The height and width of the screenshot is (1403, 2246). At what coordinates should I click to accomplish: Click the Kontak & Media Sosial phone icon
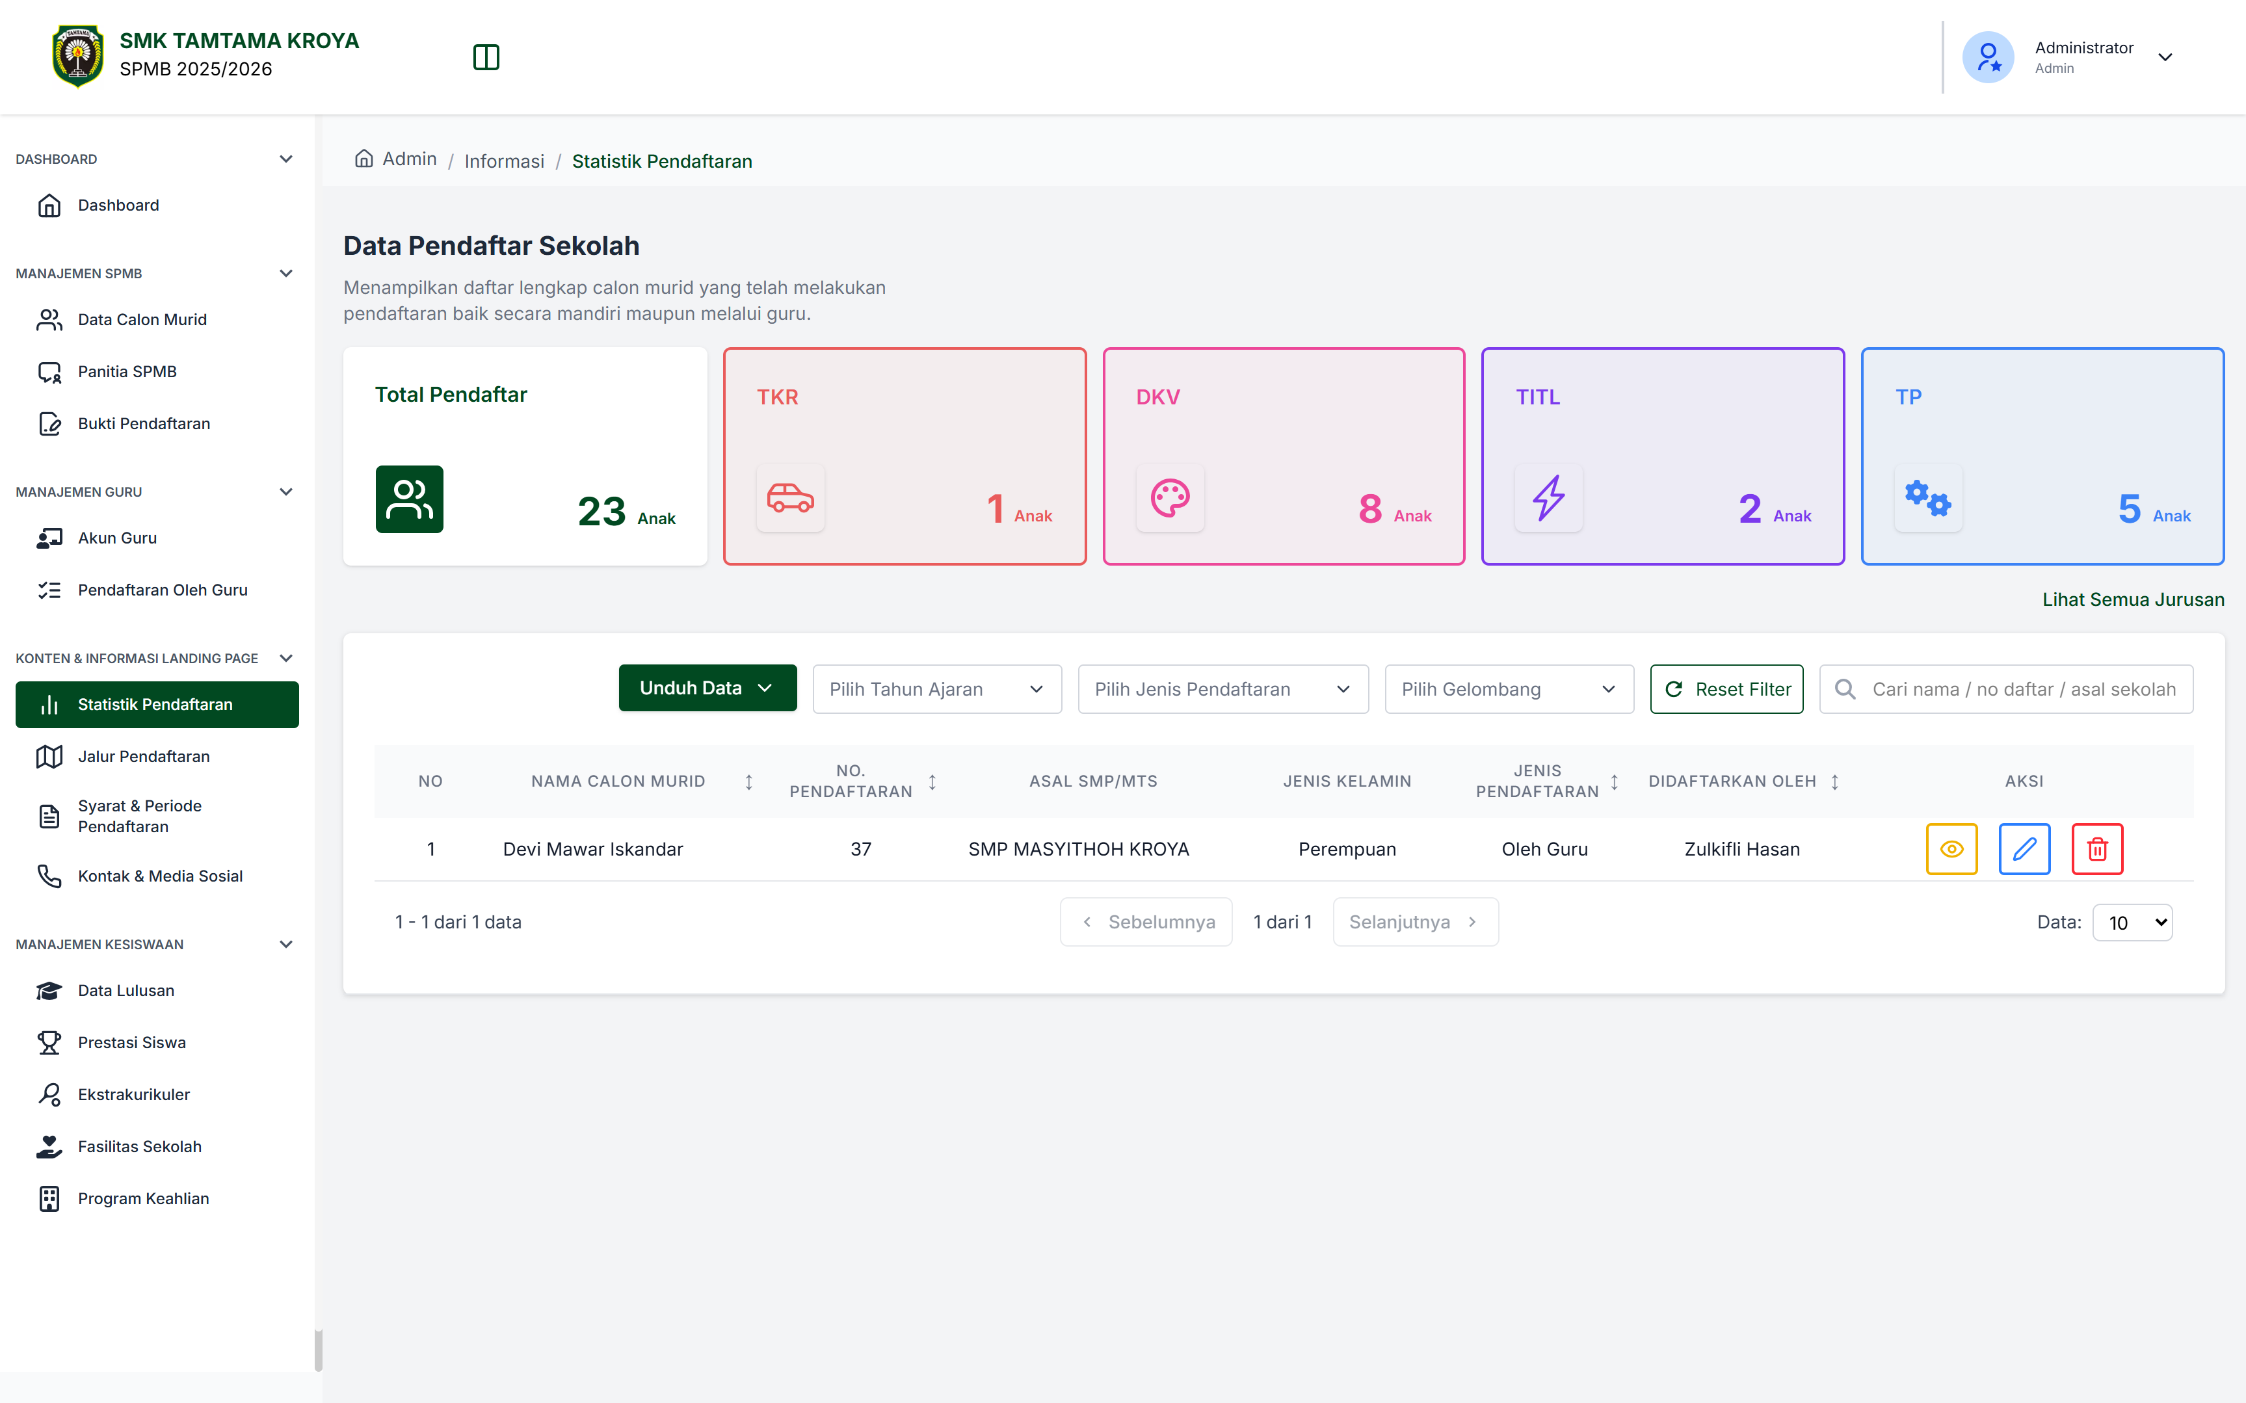(x=49, y=876)
